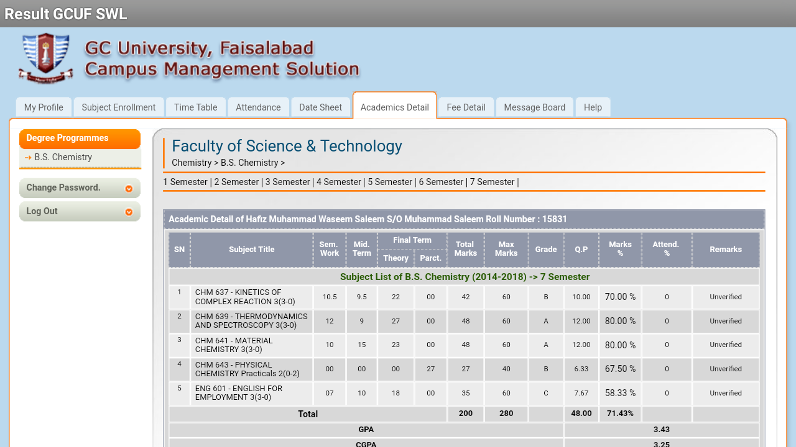Click the Total Marks column header
The image size is (796, 447).
(x=465, y=249)
